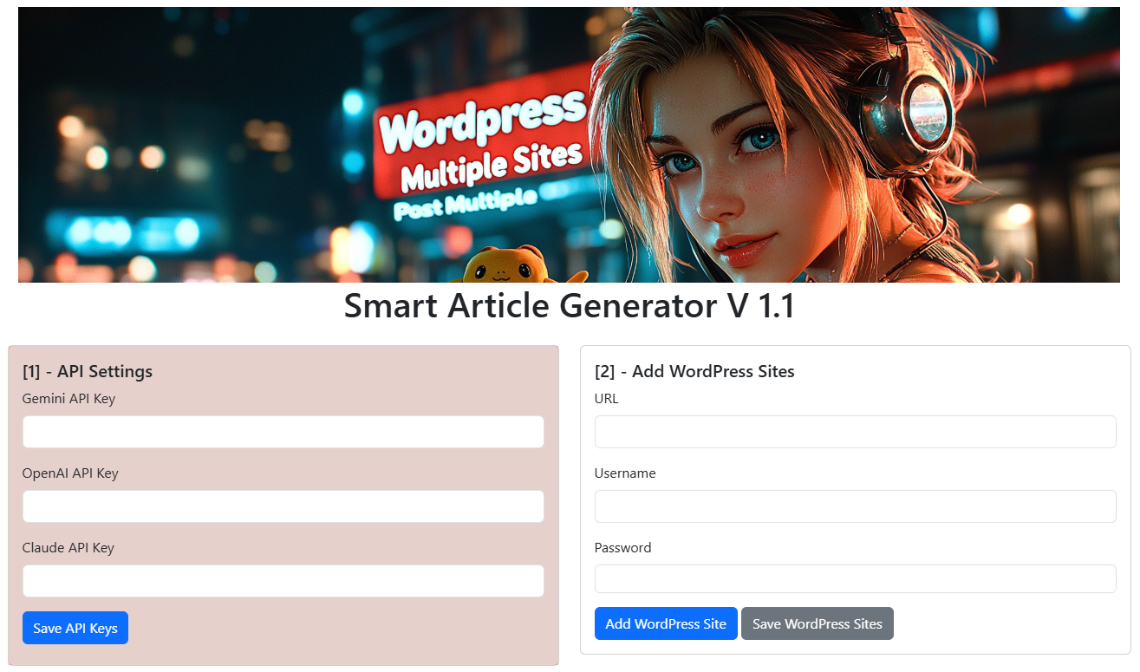Save the API keys
This screenshot has height=672, width=1140.
pos(75,628)
